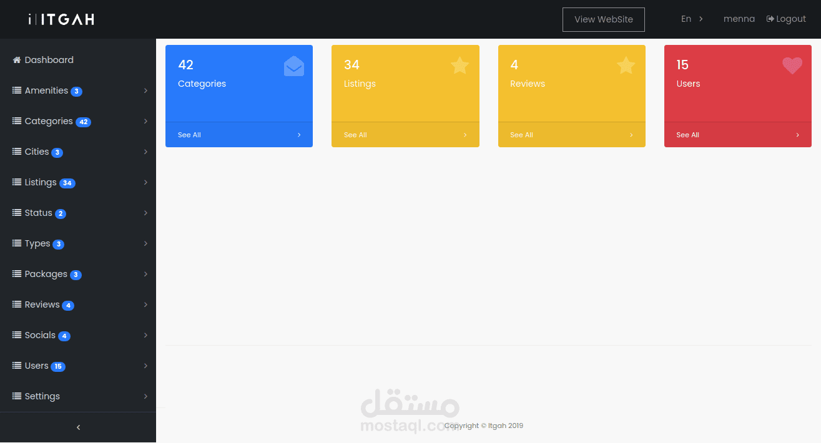Open the Dashboard menu item
This screenshot has width=821, height=443.
click(78, 60)
